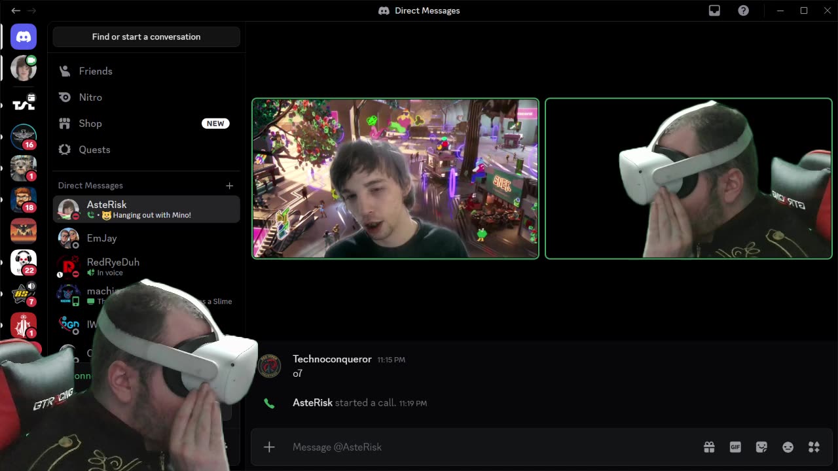Open the Help question mark icon
This screenshot has width=838, height=471.
743,10
